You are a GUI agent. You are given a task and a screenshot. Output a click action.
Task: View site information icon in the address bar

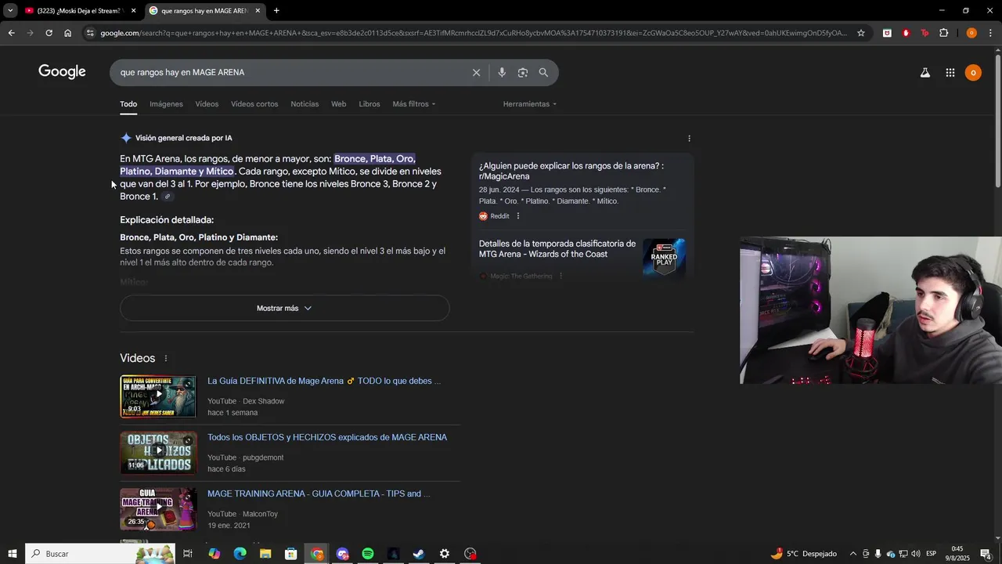point(90,33)
